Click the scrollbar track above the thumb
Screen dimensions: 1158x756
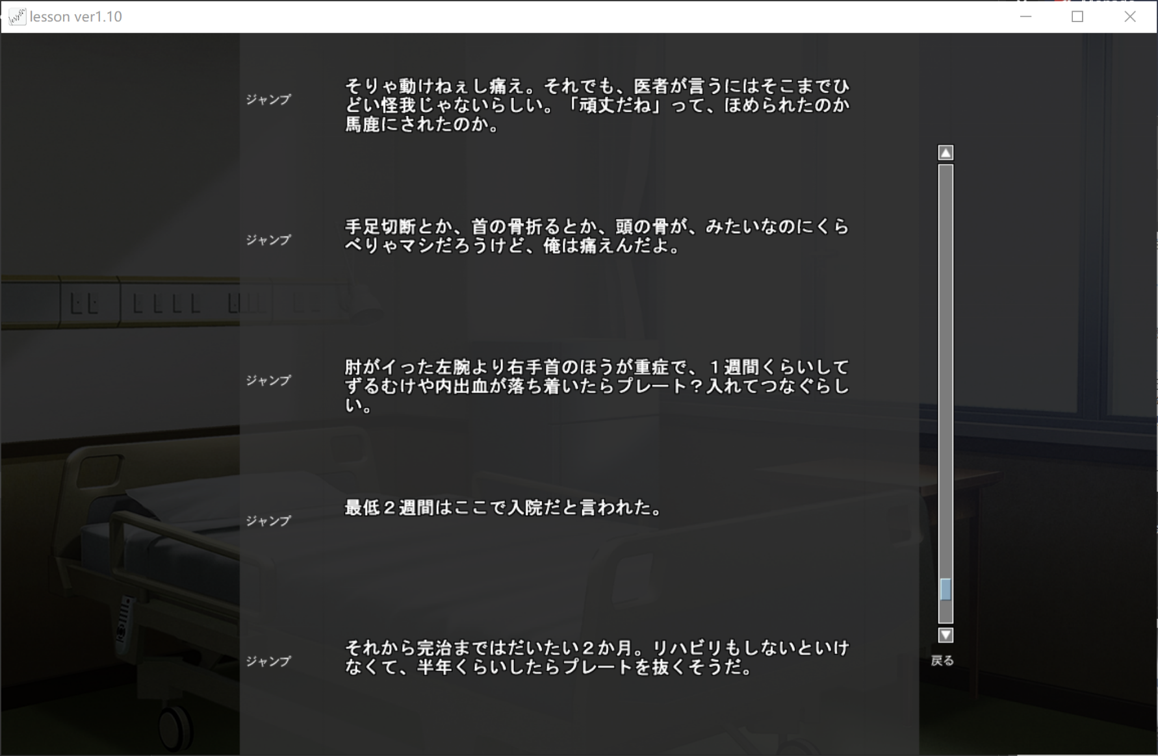pos(946,370)
